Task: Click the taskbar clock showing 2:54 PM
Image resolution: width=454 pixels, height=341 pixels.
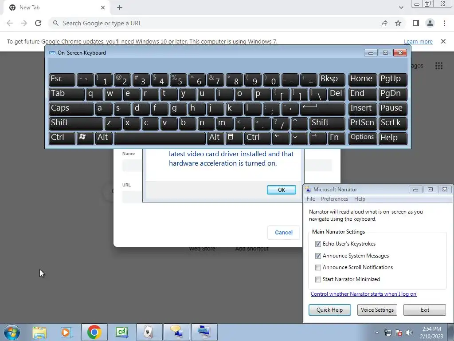Action: [x=431, y=333]
